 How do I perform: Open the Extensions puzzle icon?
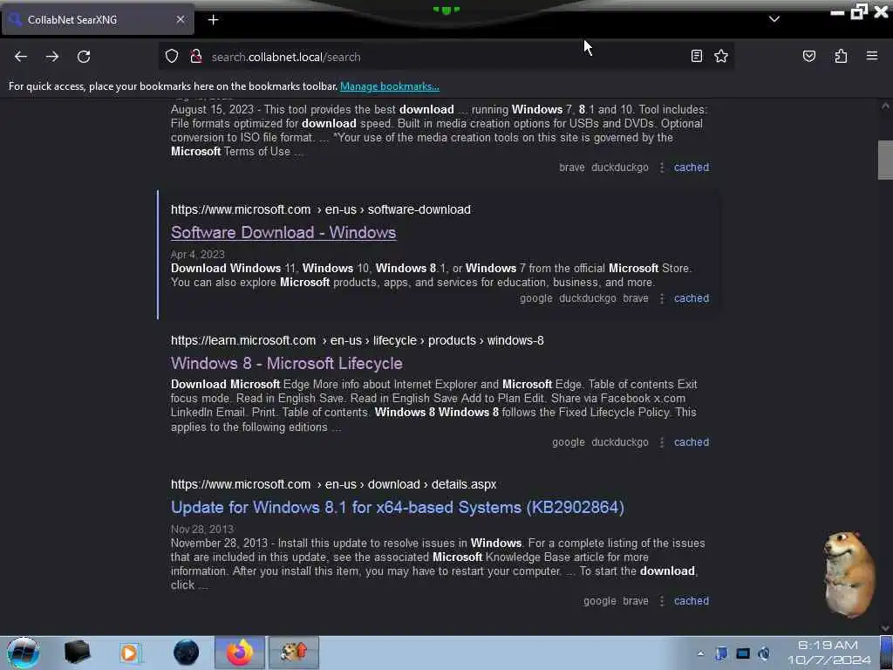pyautogui.click(x=841, y=56)
